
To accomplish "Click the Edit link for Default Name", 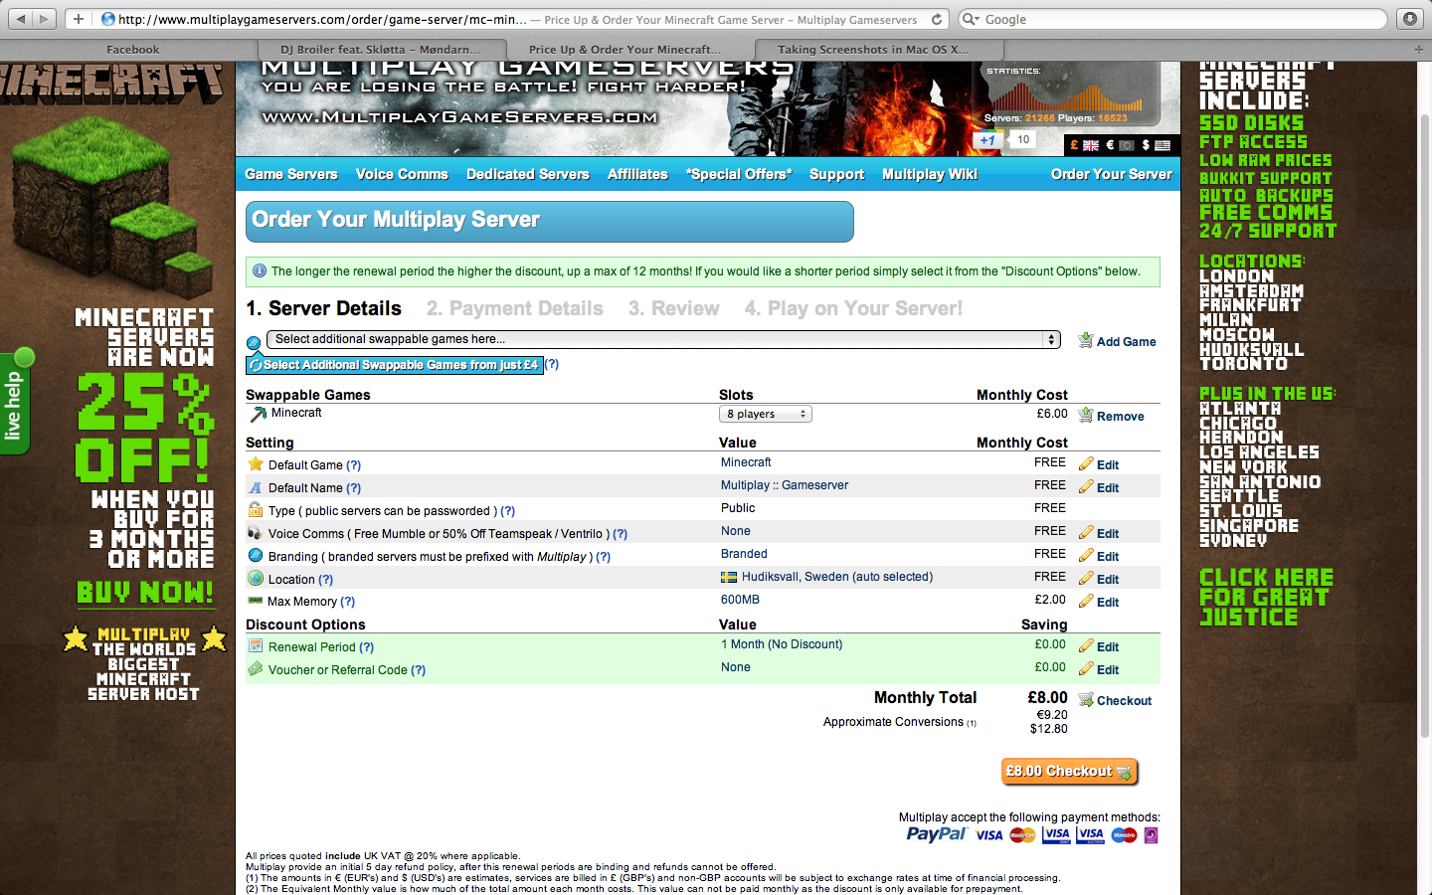I will tap(1108, 488).
